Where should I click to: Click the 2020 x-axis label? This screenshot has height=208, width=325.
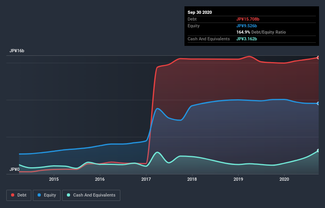point(284,179)
